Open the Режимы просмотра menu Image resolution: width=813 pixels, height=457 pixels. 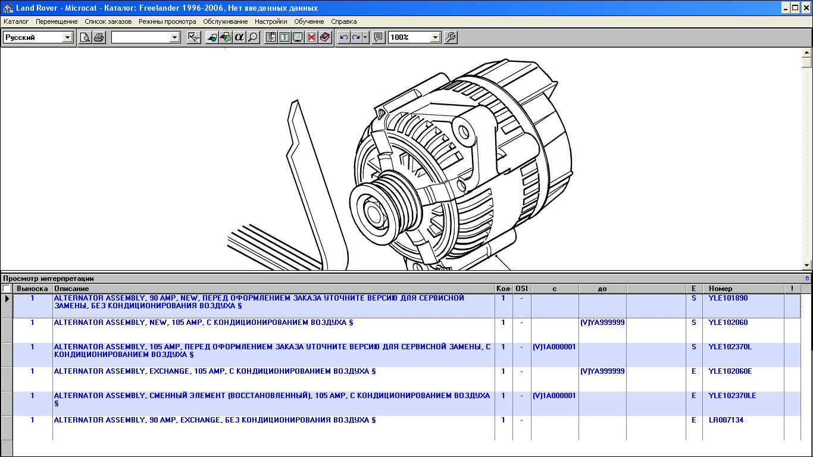pyautogui.click(x=167, y=21)
